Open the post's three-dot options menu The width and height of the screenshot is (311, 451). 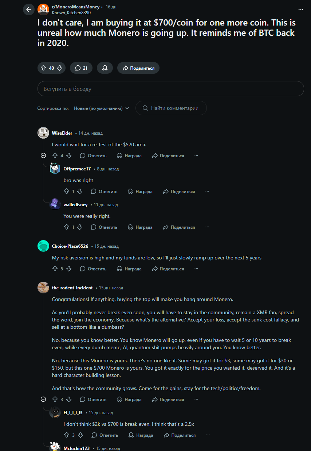(x=300, y=9)
